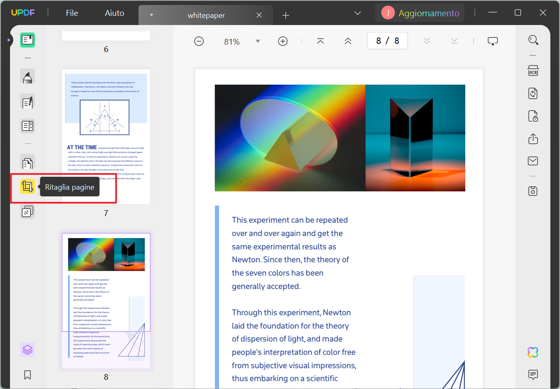Zoom out with the minus icon

point(199,41)
